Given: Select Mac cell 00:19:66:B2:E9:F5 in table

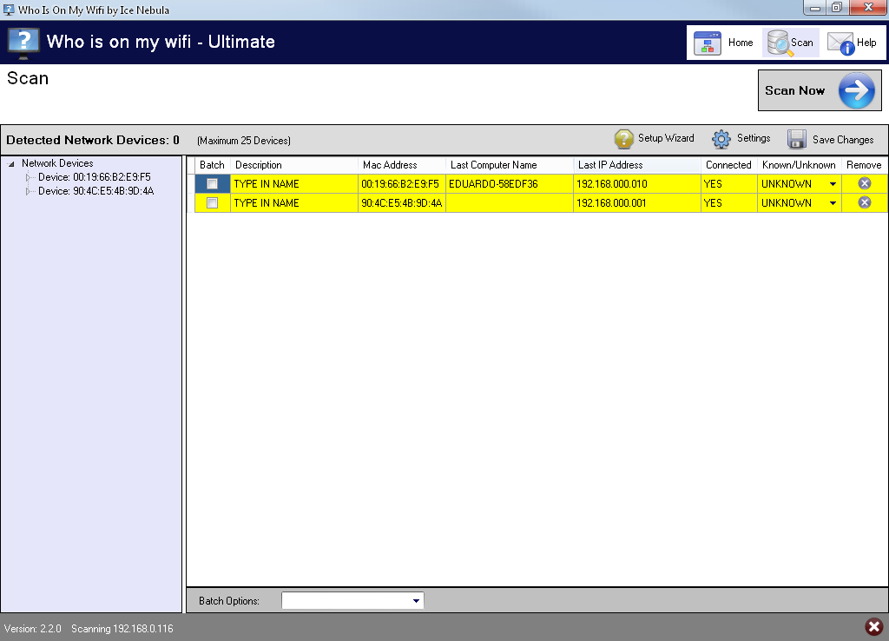Looking at the screenshot, I should pyautogui.click(x=402, y=184).
